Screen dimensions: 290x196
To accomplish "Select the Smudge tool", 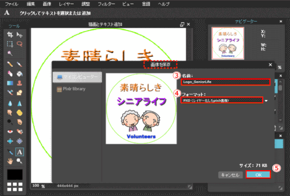I will [10, 113].
